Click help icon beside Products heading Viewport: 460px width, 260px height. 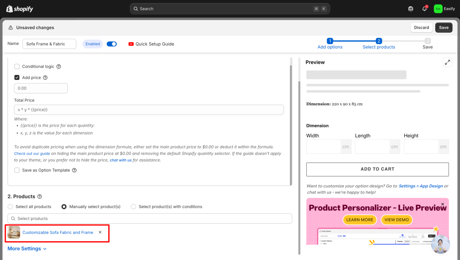click(x=40, y=197)
